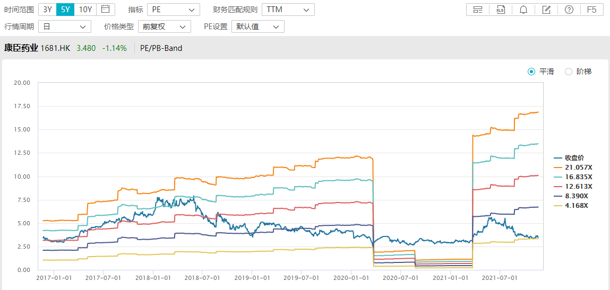Image resolution: width=610 pixels, height=290 pixels.
Task: Expand the 指标 PE dropdown
Action: coord(173,10)
